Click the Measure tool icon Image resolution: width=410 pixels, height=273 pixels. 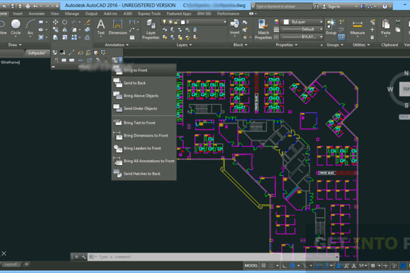point(357,27)
